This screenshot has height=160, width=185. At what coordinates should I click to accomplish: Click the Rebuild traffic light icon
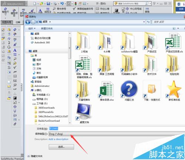point(76,4)
